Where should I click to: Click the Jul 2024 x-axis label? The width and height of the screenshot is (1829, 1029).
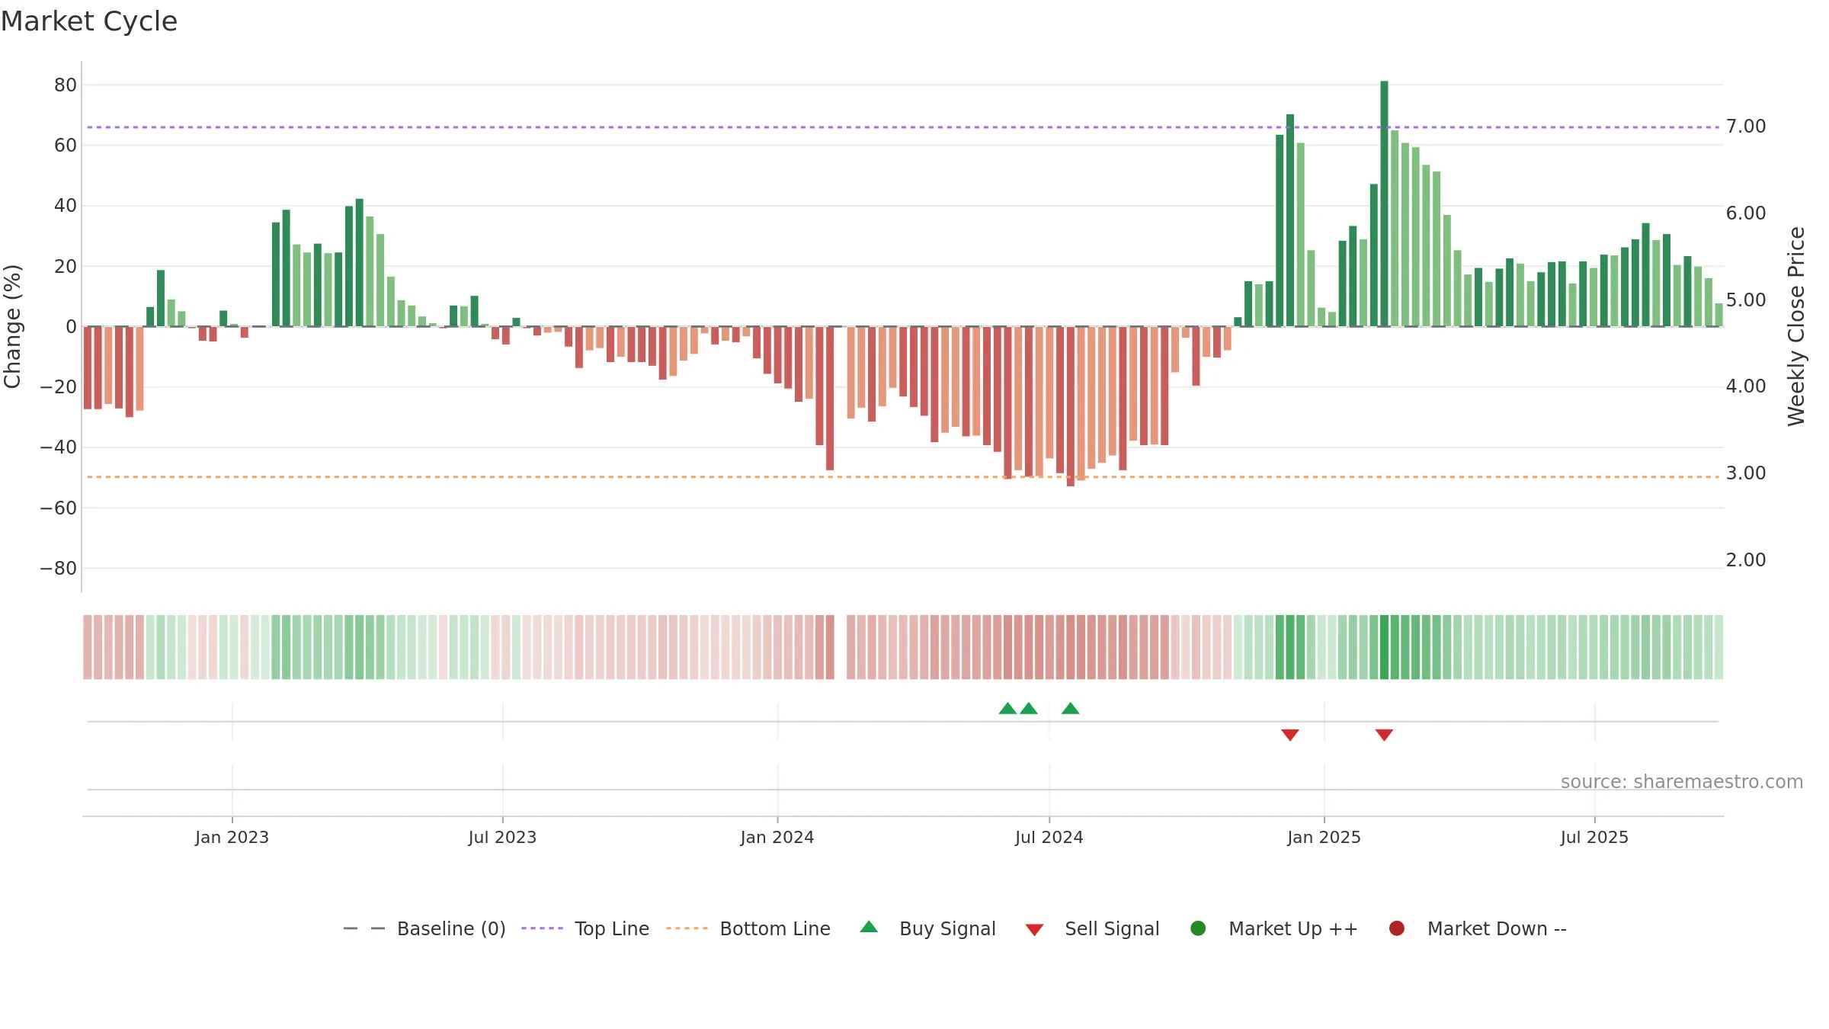[x=1049, y=837]
